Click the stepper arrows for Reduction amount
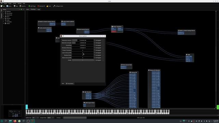 94,40
